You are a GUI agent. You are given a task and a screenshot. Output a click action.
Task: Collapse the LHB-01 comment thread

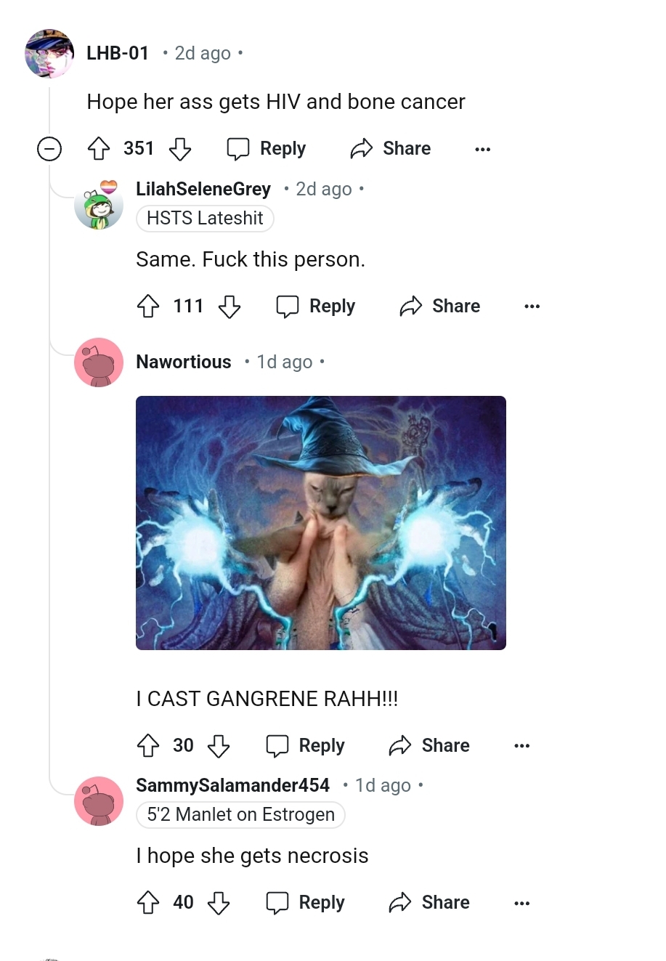tap(49, 150)
